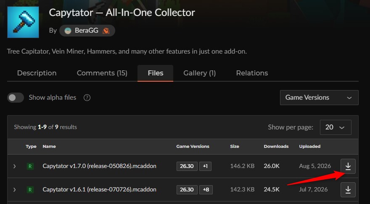Click the Size column header

point(235,147)
